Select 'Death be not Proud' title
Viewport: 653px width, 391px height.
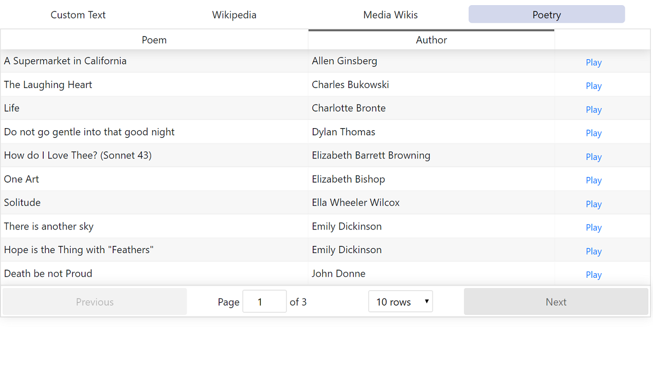pyautogui.click(x=48, y=273)
